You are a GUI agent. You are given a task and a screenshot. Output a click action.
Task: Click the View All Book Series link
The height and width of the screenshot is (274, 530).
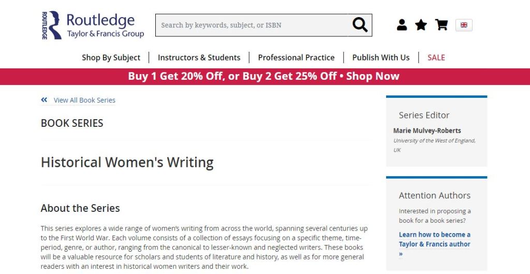point(84,100)
